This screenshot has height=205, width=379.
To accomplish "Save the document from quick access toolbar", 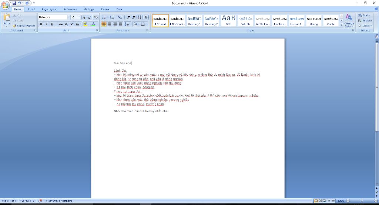I will pos(14,3).
